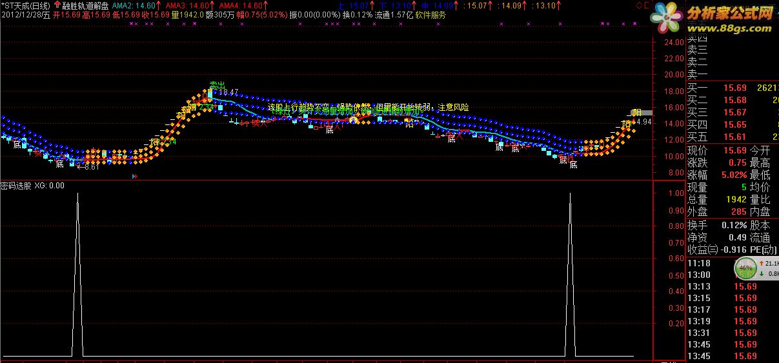Viewport: 779px width, 363px height.
Task: Click the 买三 bid price 15.67
Action: [734, 112]
